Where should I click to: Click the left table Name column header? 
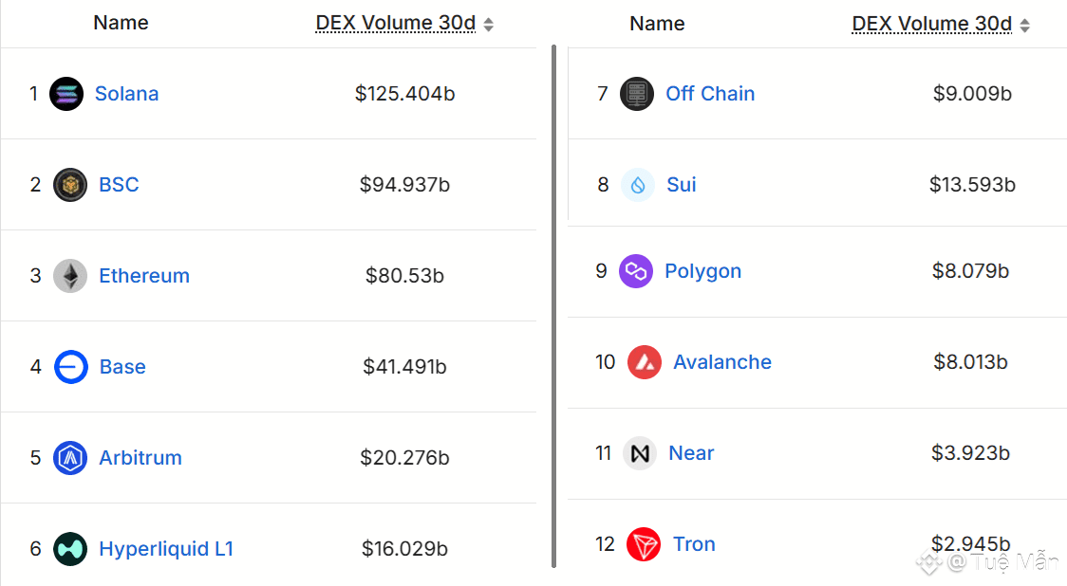(x=121, y=23)
